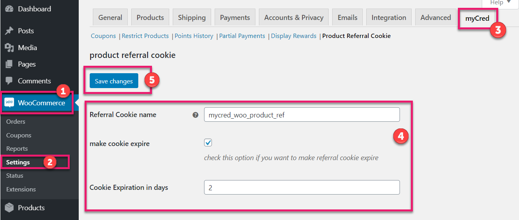Open the Points History section link

(x=194, y=36)
